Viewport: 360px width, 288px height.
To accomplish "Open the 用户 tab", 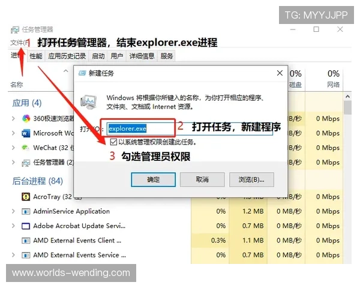I will tap(117, 56).
